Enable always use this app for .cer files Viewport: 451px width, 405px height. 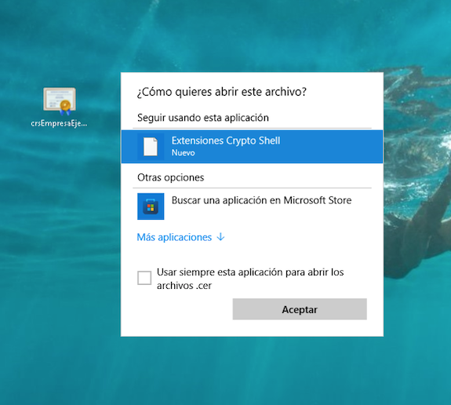(144, 278)
